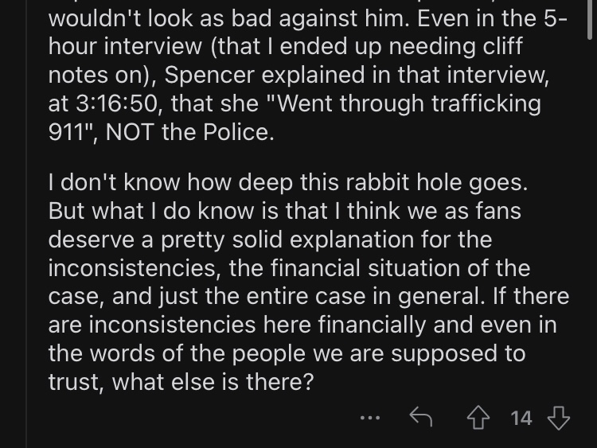Click the line "But what I do know"
The width and height of the screenshot is (597, 448).
[x=284, y=211]
